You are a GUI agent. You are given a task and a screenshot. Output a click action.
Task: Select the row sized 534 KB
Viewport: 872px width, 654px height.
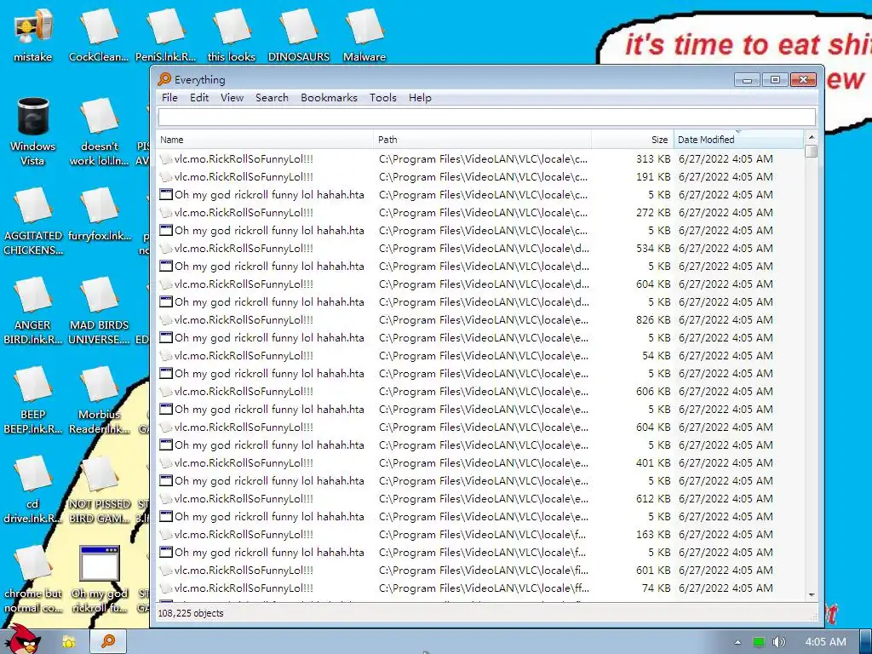480,248
